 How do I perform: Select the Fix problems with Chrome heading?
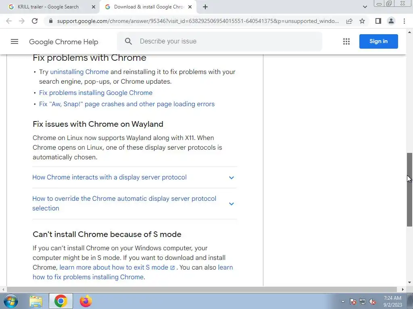[x=90, y=58]
